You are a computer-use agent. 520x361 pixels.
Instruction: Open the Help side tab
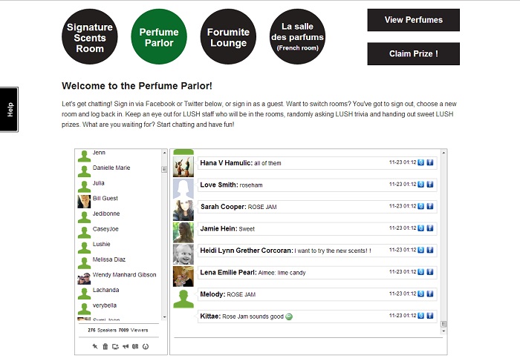point(9,110)
